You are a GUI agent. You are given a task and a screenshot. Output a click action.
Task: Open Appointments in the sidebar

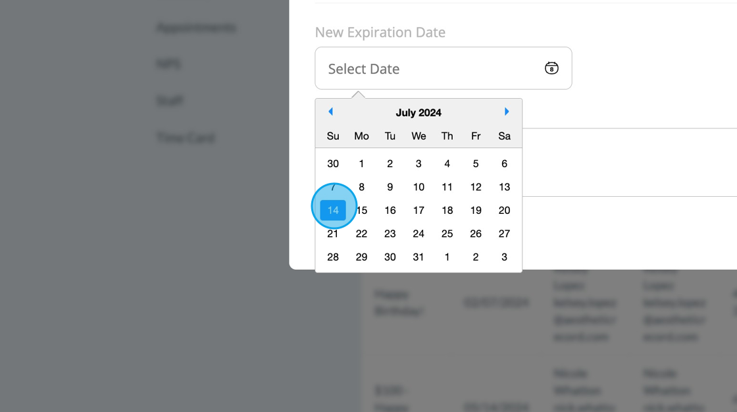coord(196,28)
